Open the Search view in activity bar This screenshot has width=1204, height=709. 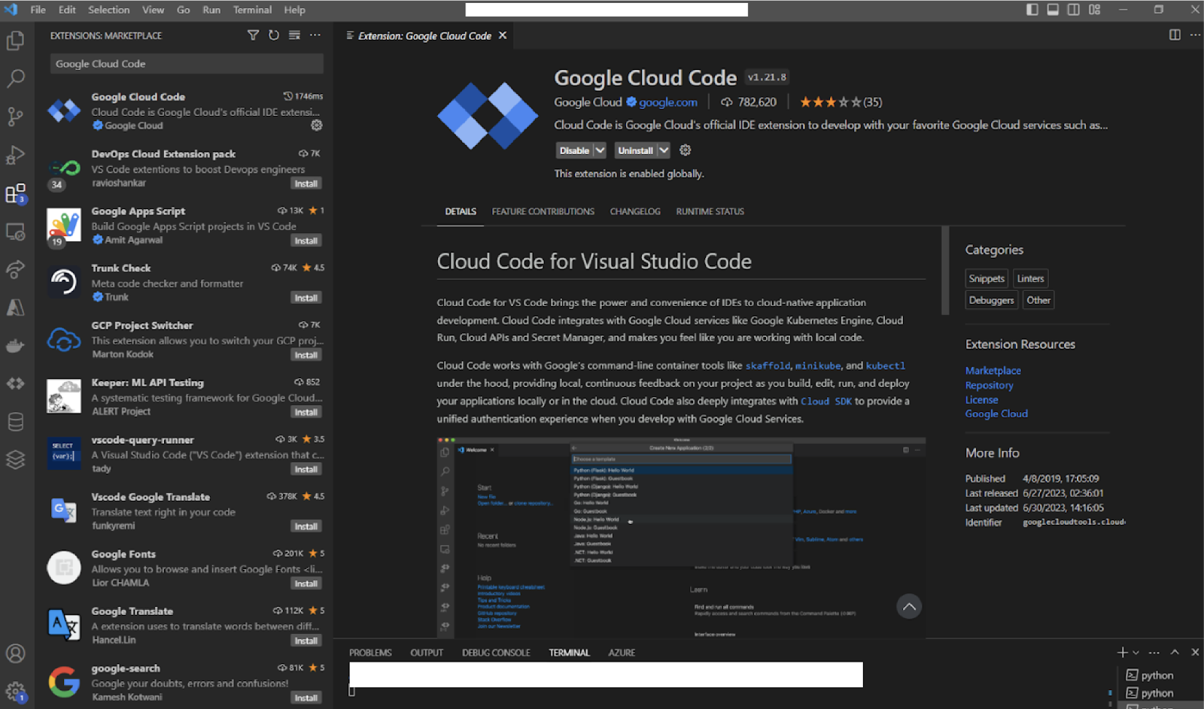tap(16, 77)
